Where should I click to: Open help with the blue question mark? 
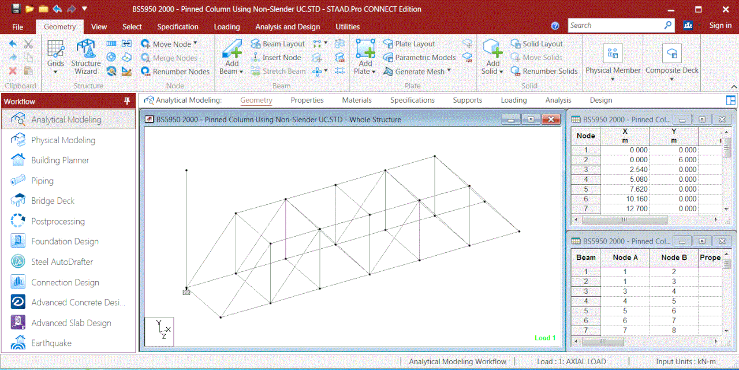555,26
